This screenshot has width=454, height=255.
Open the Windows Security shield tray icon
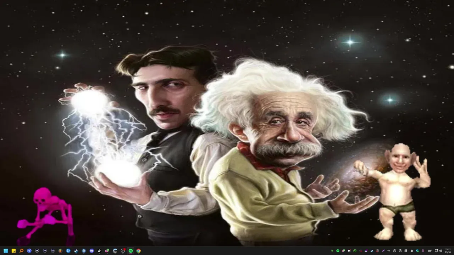point(417,251)
